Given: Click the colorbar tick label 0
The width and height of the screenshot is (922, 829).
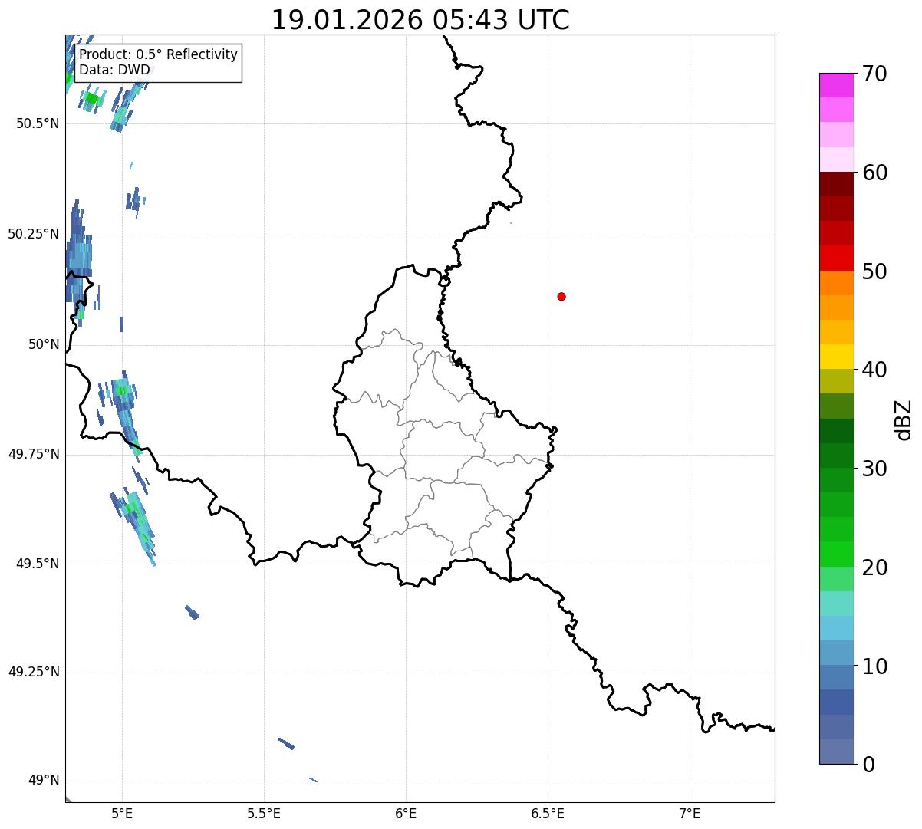Looking at the screenshot, I should [x=868, y=765].
